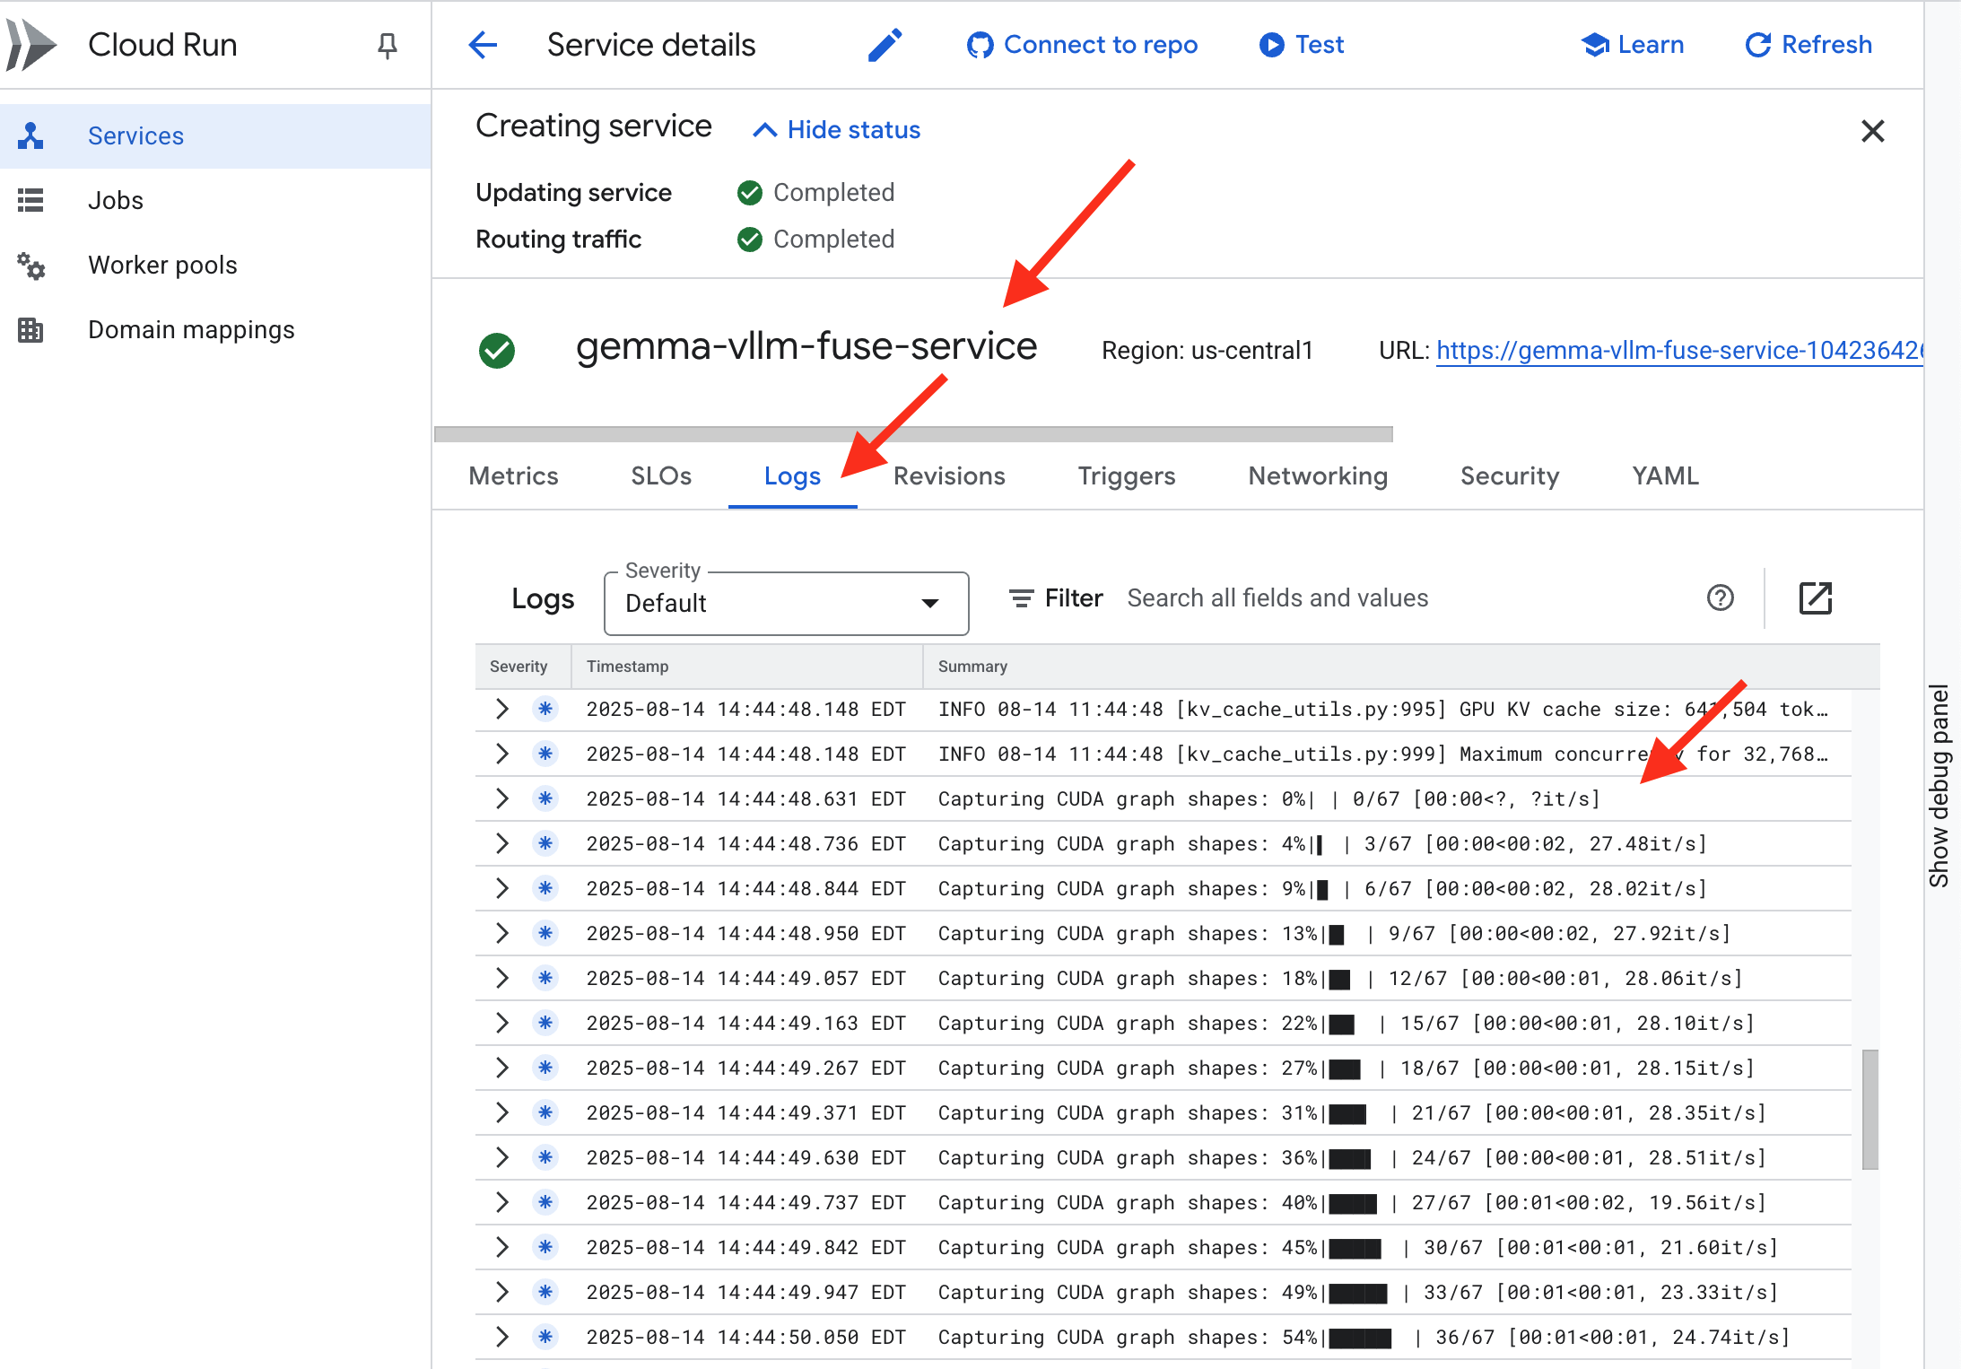The height and width of the screenshot is (1369, 1961).
Task: Open logs in new window icon
Action: [x=1815, y=598]
